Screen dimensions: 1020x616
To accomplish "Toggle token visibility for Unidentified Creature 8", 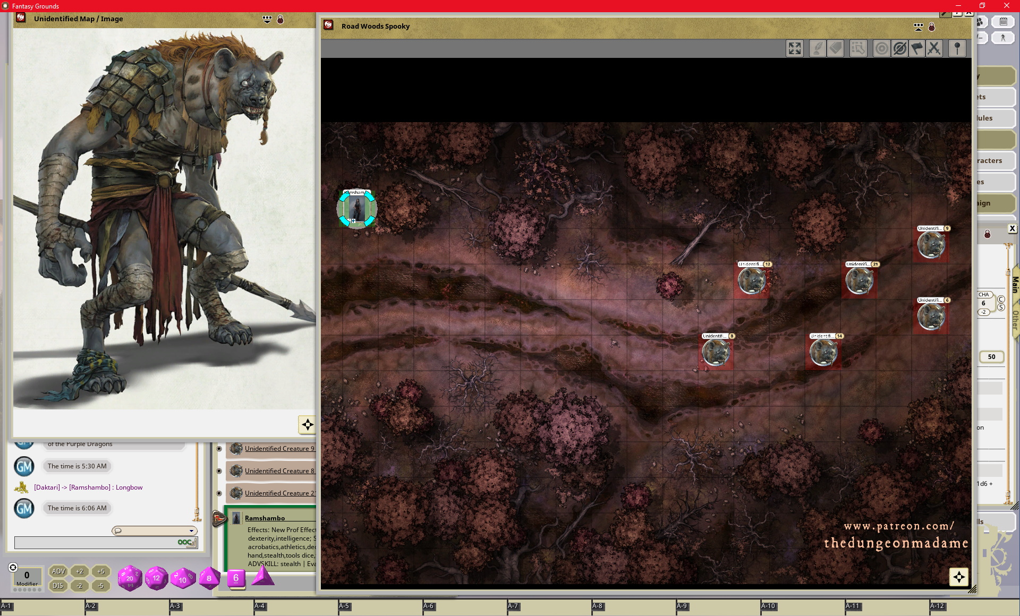I will 219,471.
